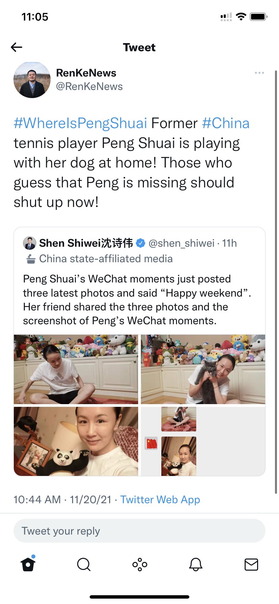Open the WeChat moments screenshot image
The height and width of the screenshot is (604, 279).
click(x=203, y=441)
